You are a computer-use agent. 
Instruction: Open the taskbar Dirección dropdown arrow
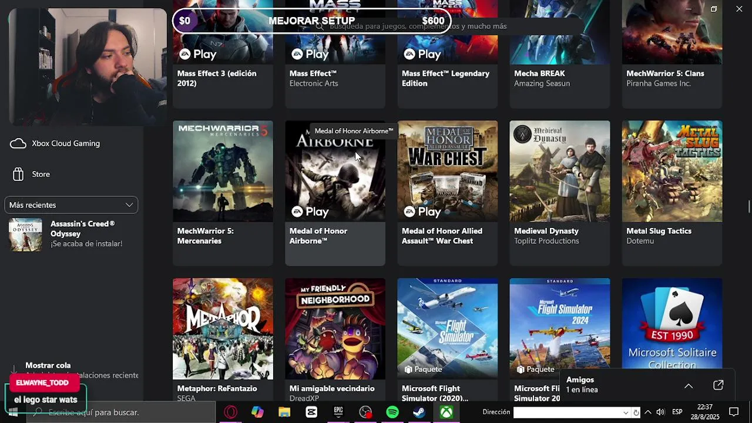coord(626,412)
